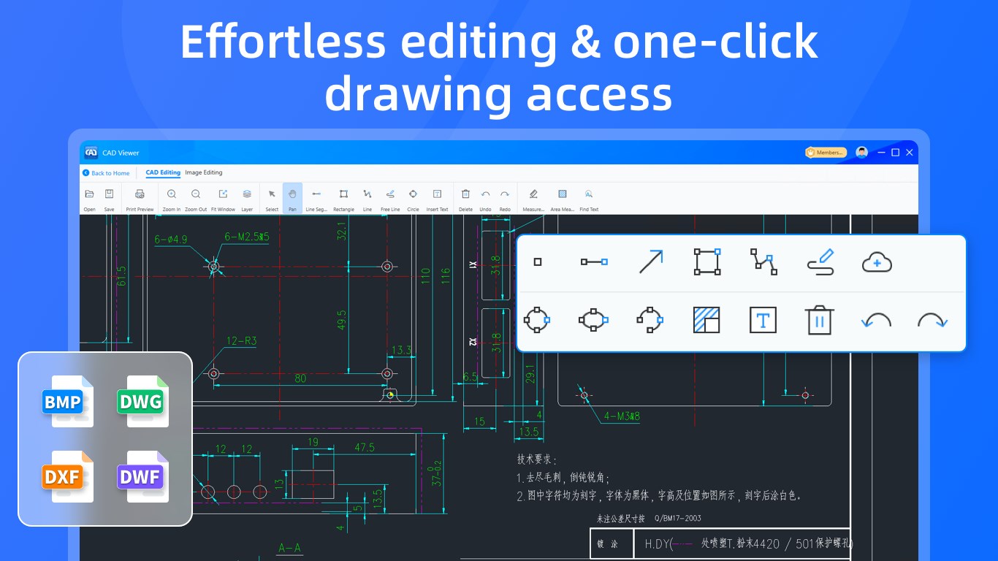Click the Zoom In magnifier icon
This screenshot has width=998, height=561.
pyautogui.click(x=172, y=194)
